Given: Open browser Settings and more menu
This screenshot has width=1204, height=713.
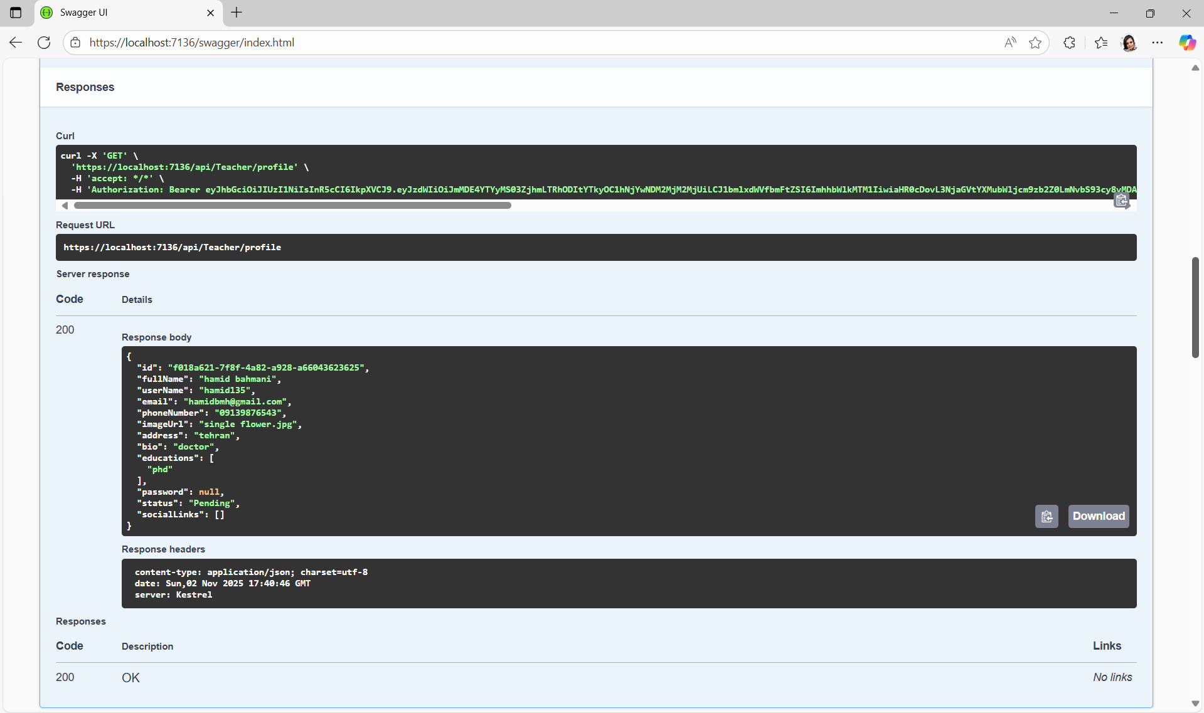Looking at the screenshot, I should click(x=1158, y=43).
